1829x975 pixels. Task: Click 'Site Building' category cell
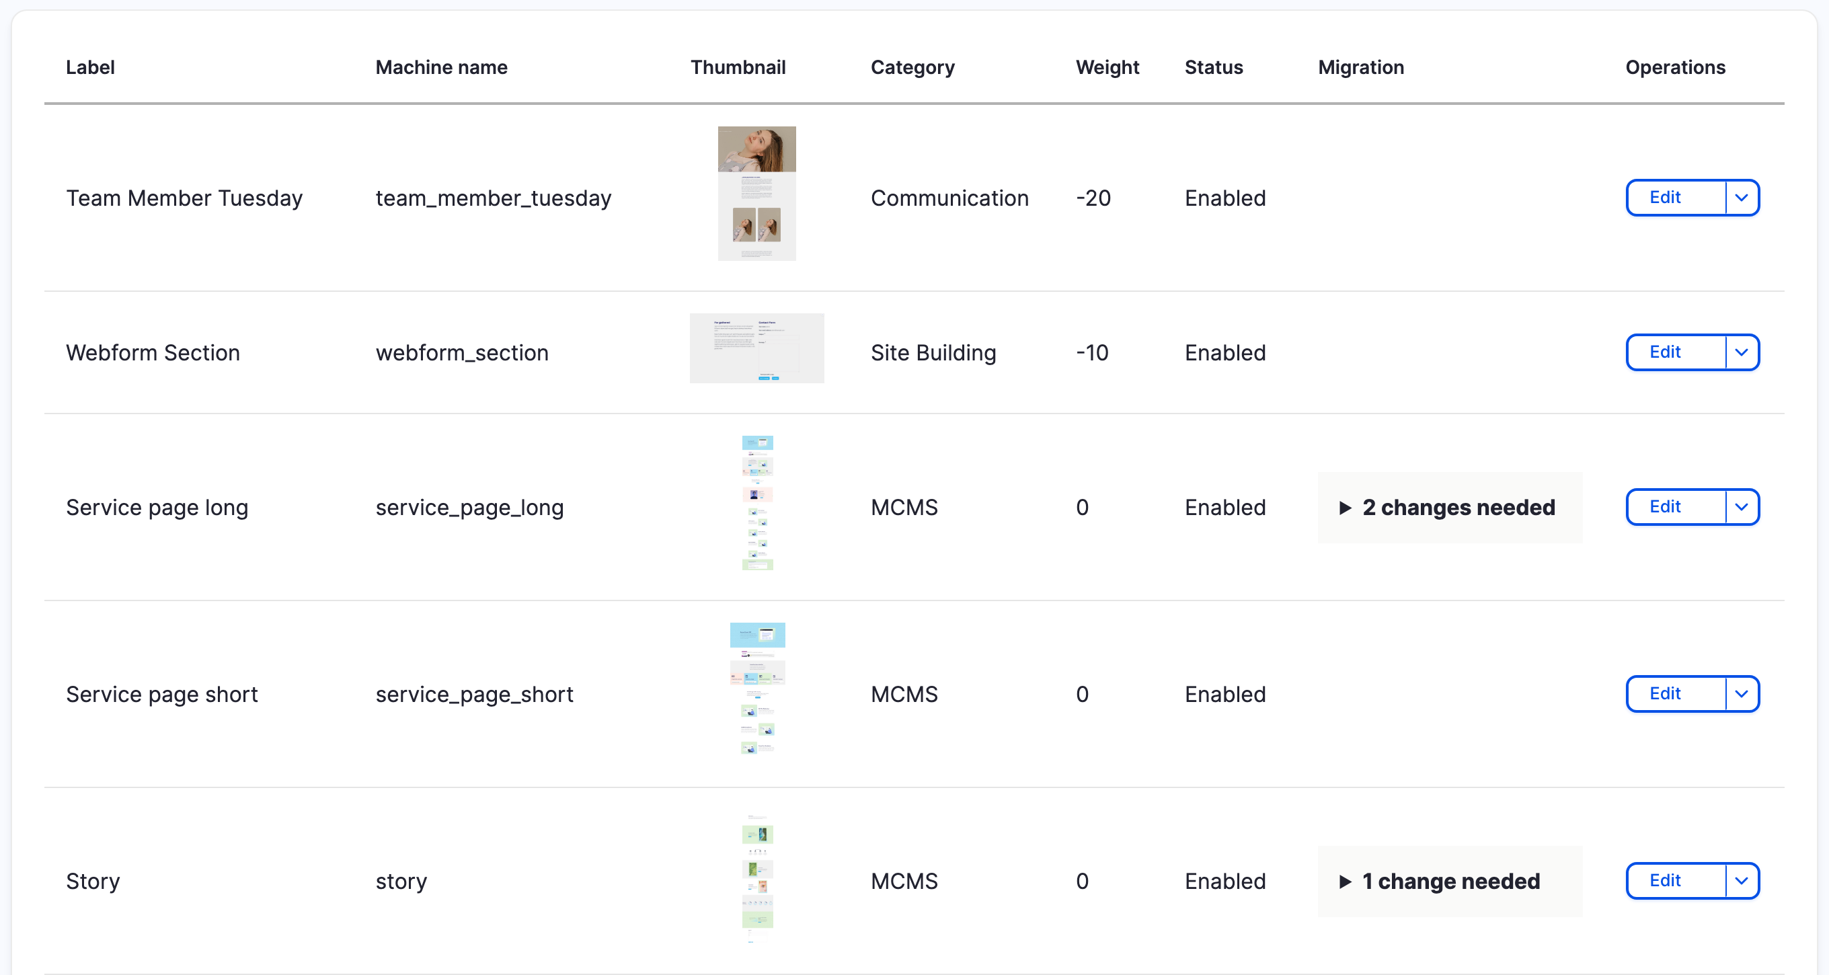tap(934, 353)
